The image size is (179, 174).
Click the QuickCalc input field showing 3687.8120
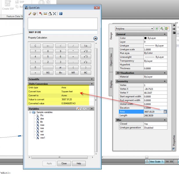(63, 32)
